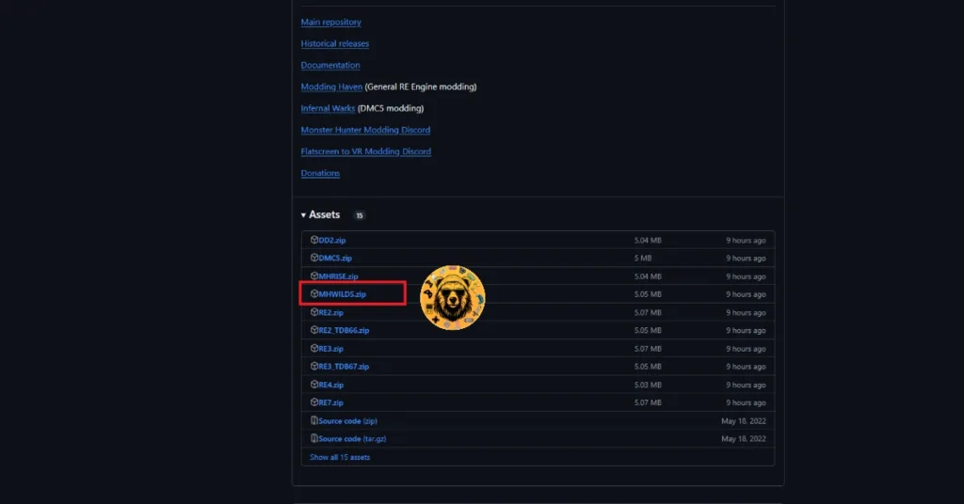
Task: Go to the Documentation link
Action: 329,65
